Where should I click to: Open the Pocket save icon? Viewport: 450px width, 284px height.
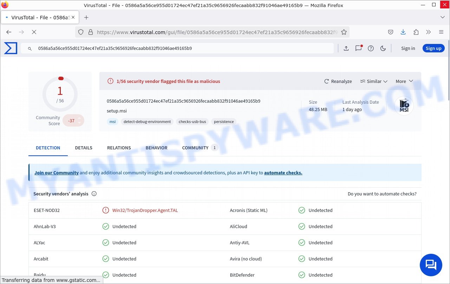pos(390,32)
